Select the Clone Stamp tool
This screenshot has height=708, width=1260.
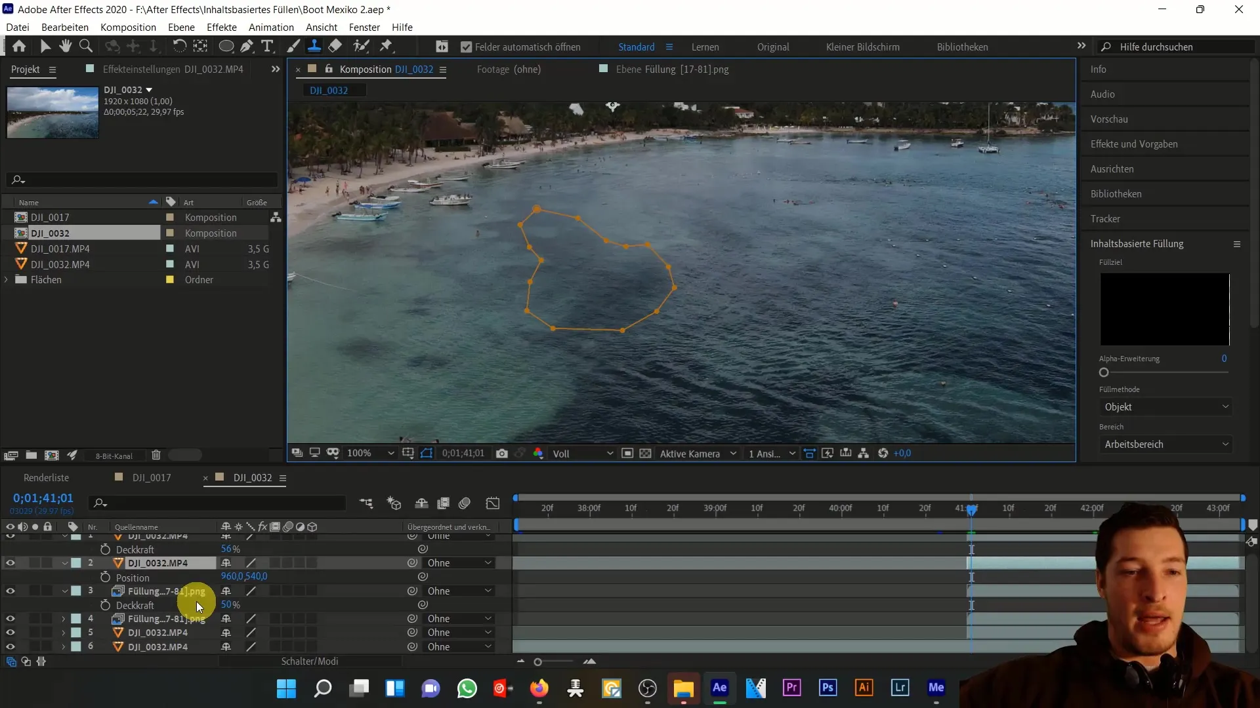point(314,47)
